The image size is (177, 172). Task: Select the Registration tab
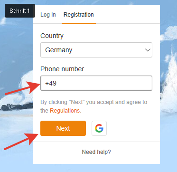(79, 15)
